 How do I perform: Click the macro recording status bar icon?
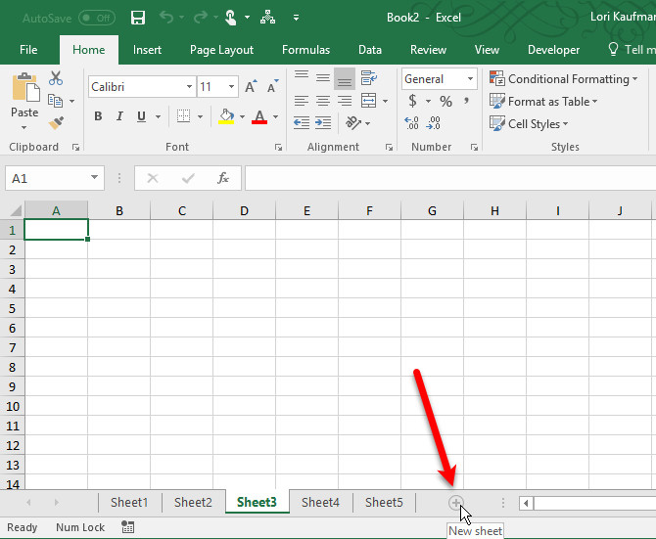pyautogui.click(x=128, y=527)
